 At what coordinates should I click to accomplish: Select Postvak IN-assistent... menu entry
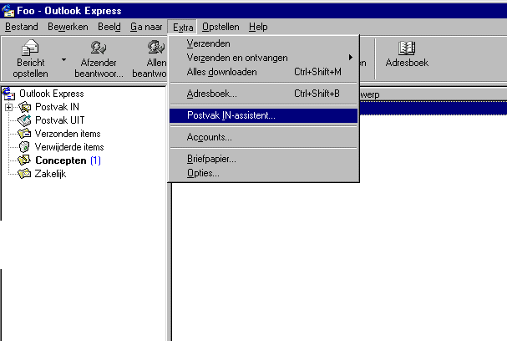point(264,115)
